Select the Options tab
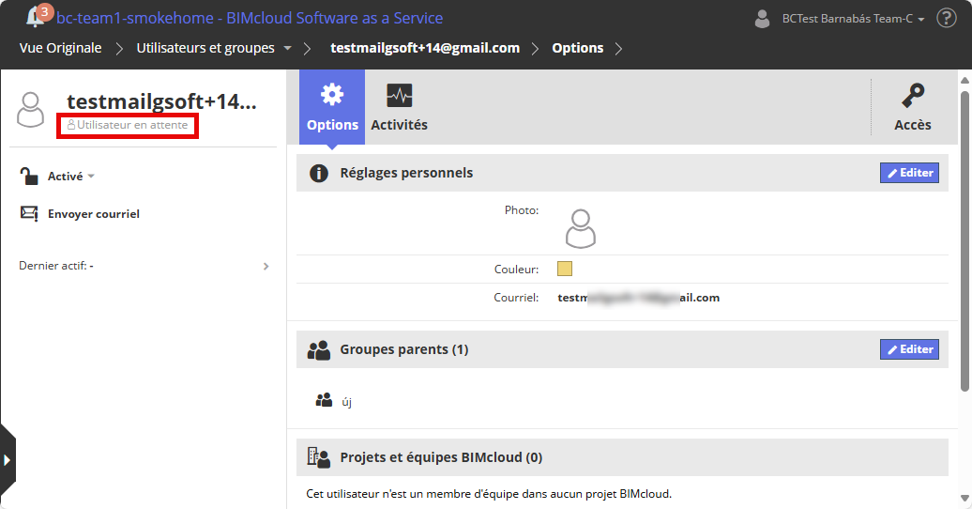The width and height of the screenshot is (972, 509). (332, 107)
